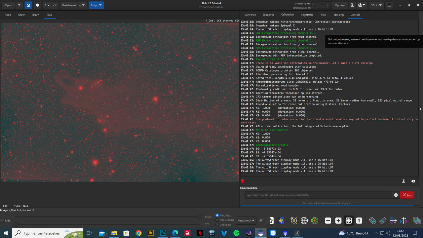The image size is (423, 238).
Task: Open the snapshot camera menu
Action: tap(362, 5)
